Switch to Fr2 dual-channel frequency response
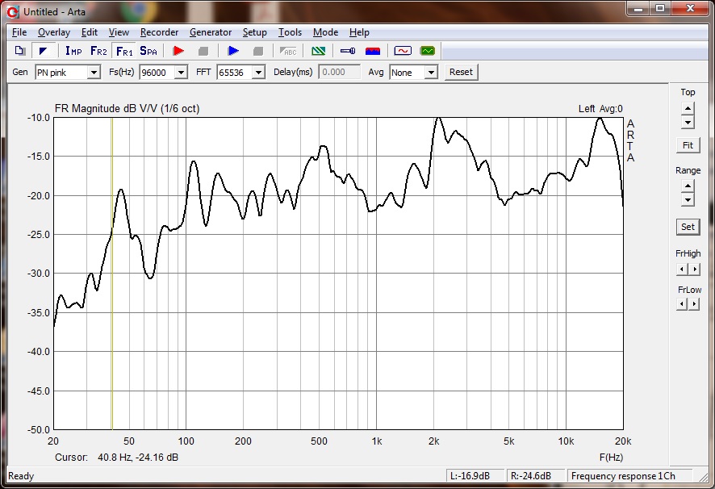 (x=98, y=51)
